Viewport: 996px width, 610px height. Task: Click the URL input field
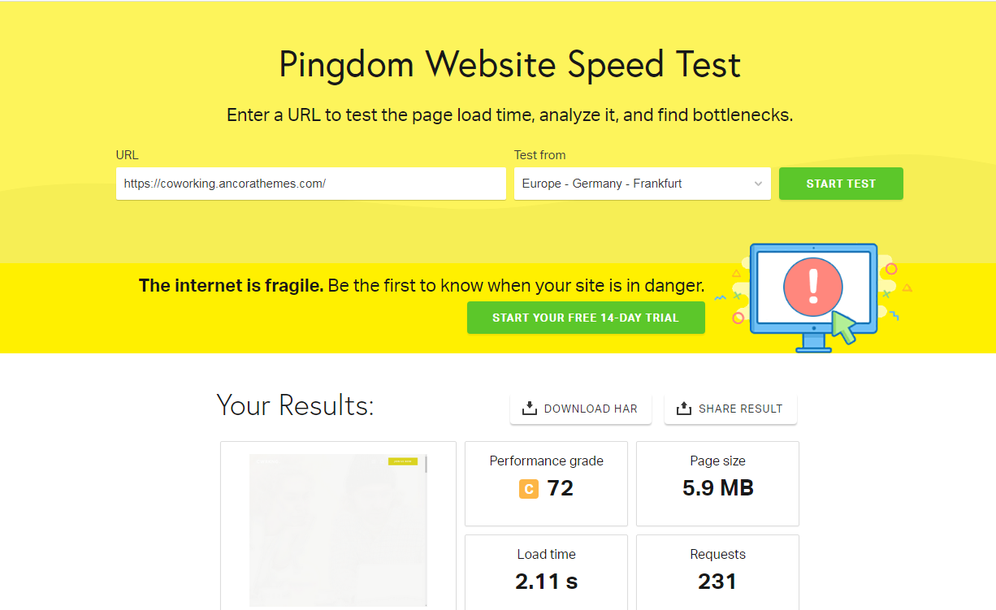[311, 184]
